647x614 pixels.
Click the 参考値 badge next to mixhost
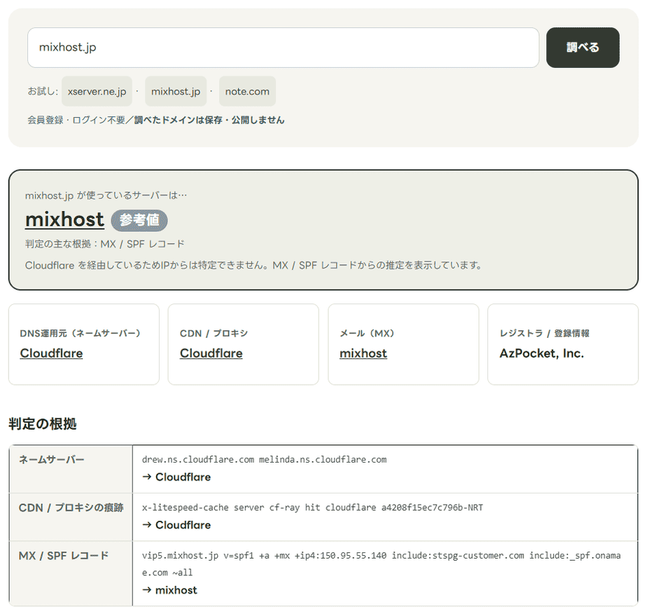(x=139, y=220)
